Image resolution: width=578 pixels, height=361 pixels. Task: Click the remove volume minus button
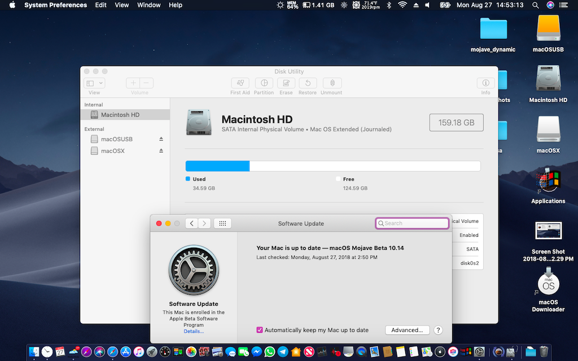pos(146,83)
